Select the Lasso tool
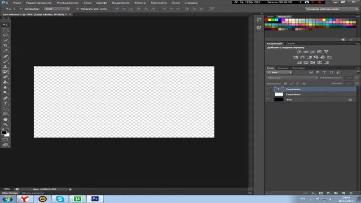The image size is (361, 203). click(5, 35)
